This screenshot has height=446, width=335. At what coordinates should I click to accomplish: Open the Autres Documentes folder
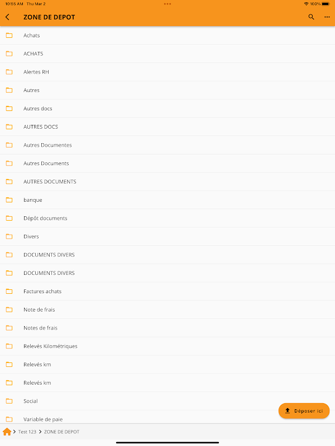click(x=167, y=145)
